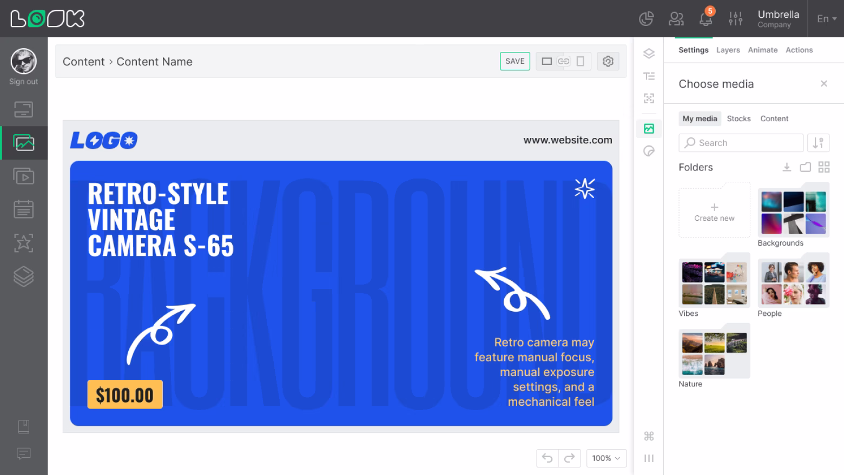Open content settings gear icon
This screenshot has height=475, width=844.
(608, 61)
